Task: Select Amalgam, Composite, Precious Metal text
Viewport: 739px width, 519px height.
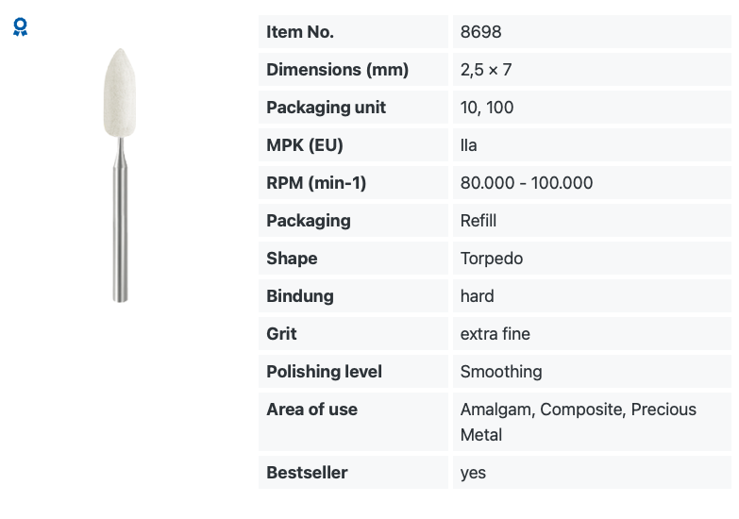Action: click(579, 422)
